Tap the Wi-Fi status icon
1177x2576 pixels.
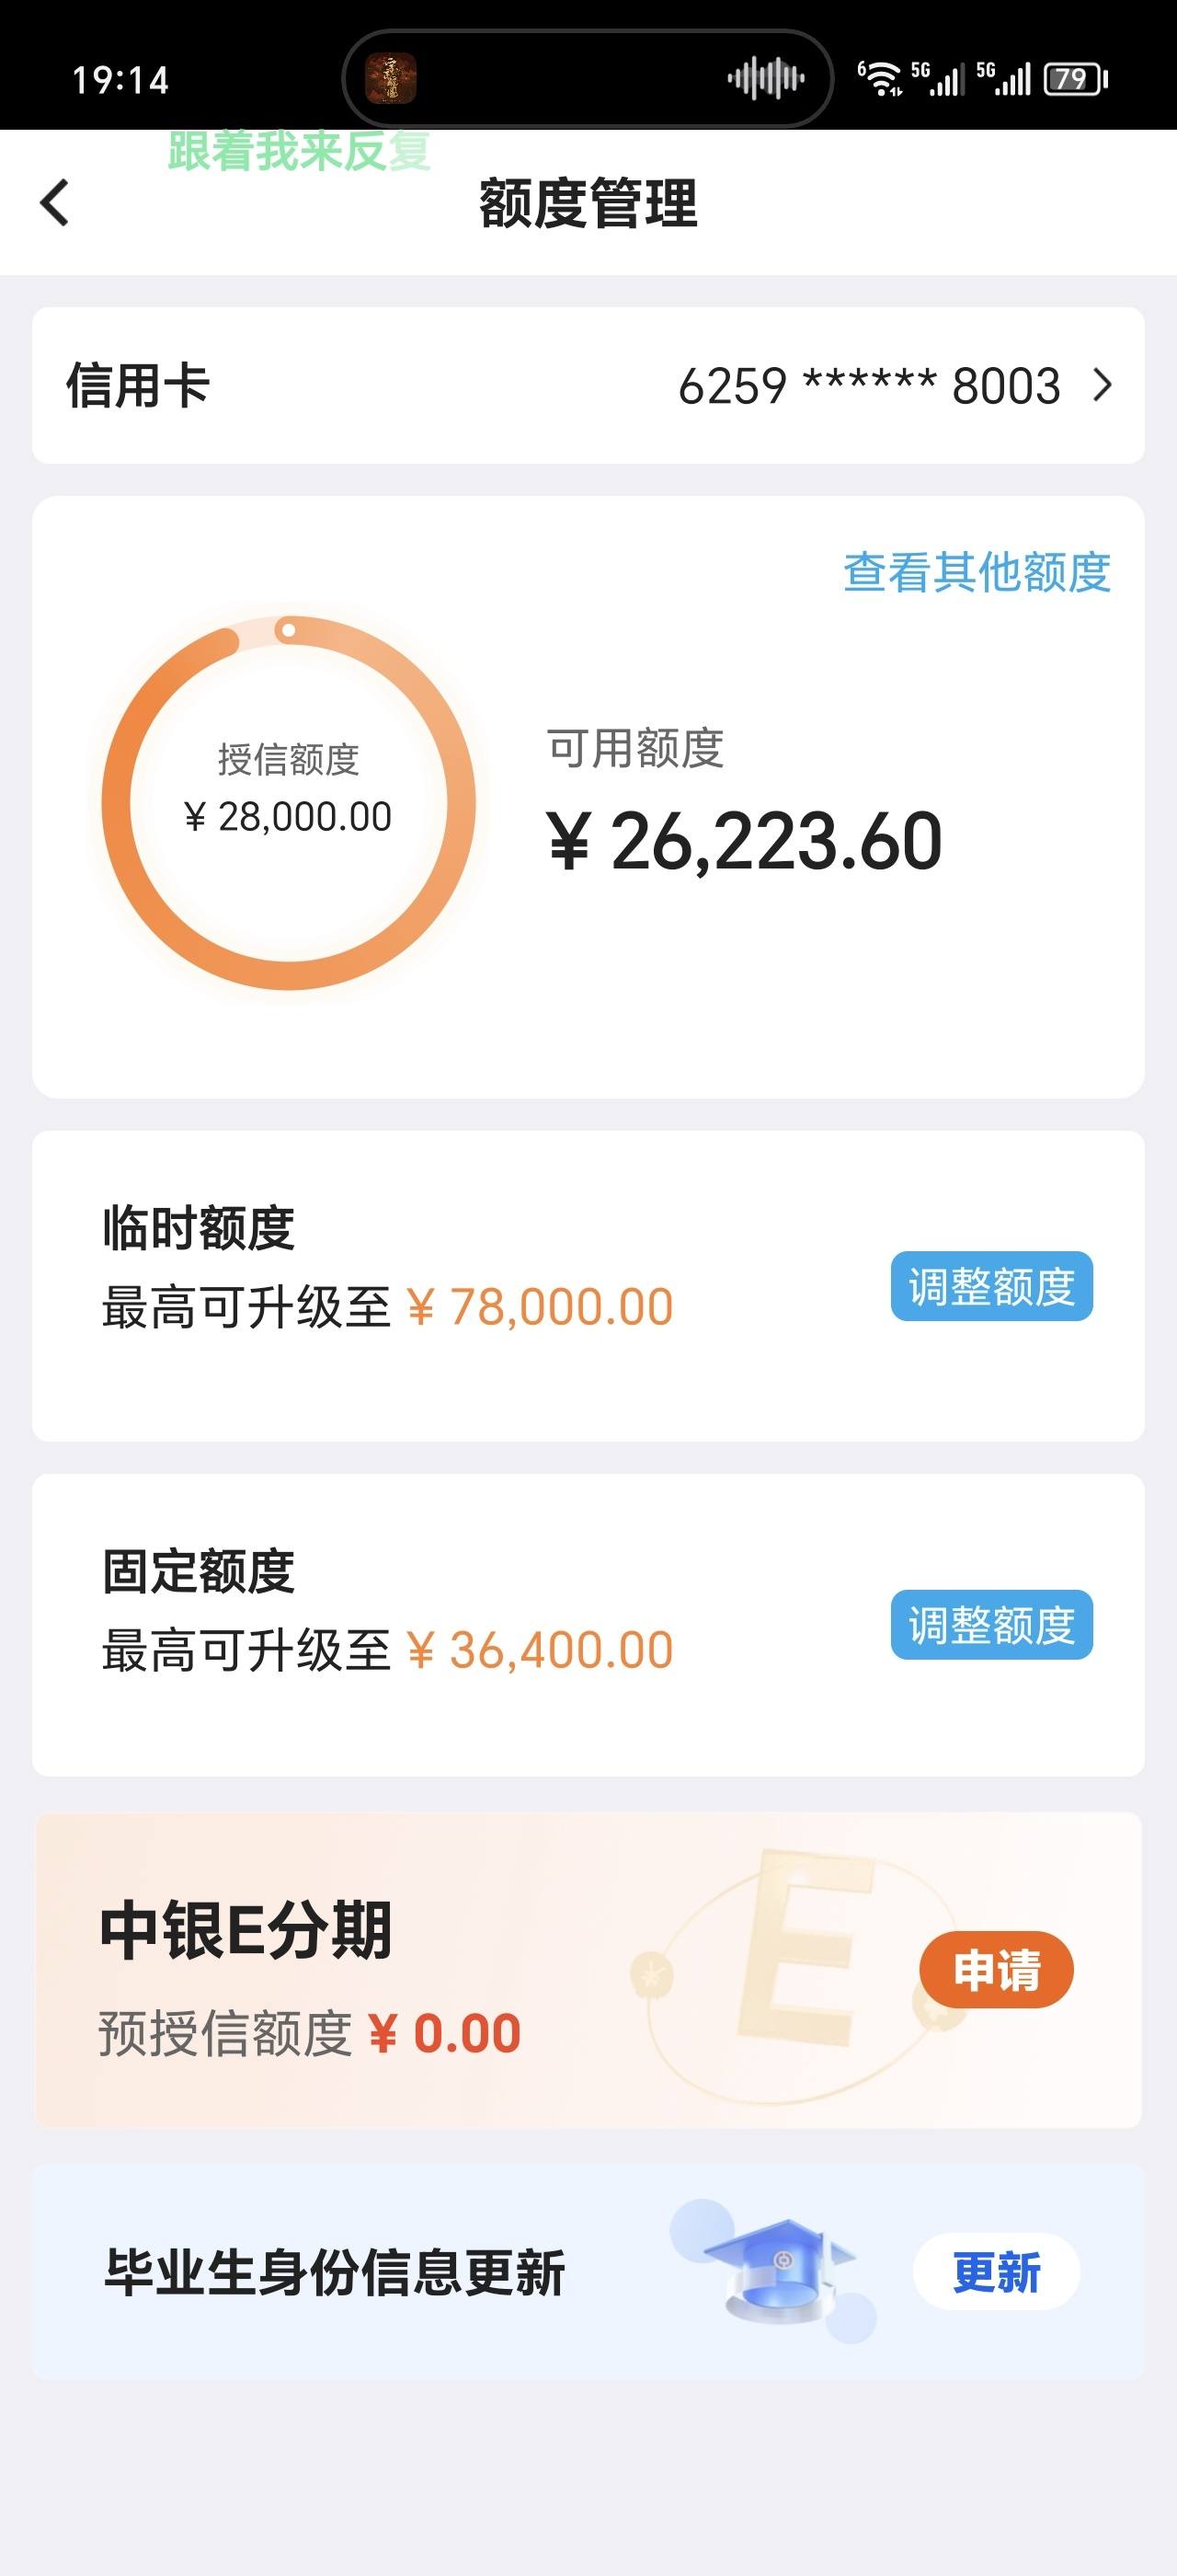click(x=880, y=78)
